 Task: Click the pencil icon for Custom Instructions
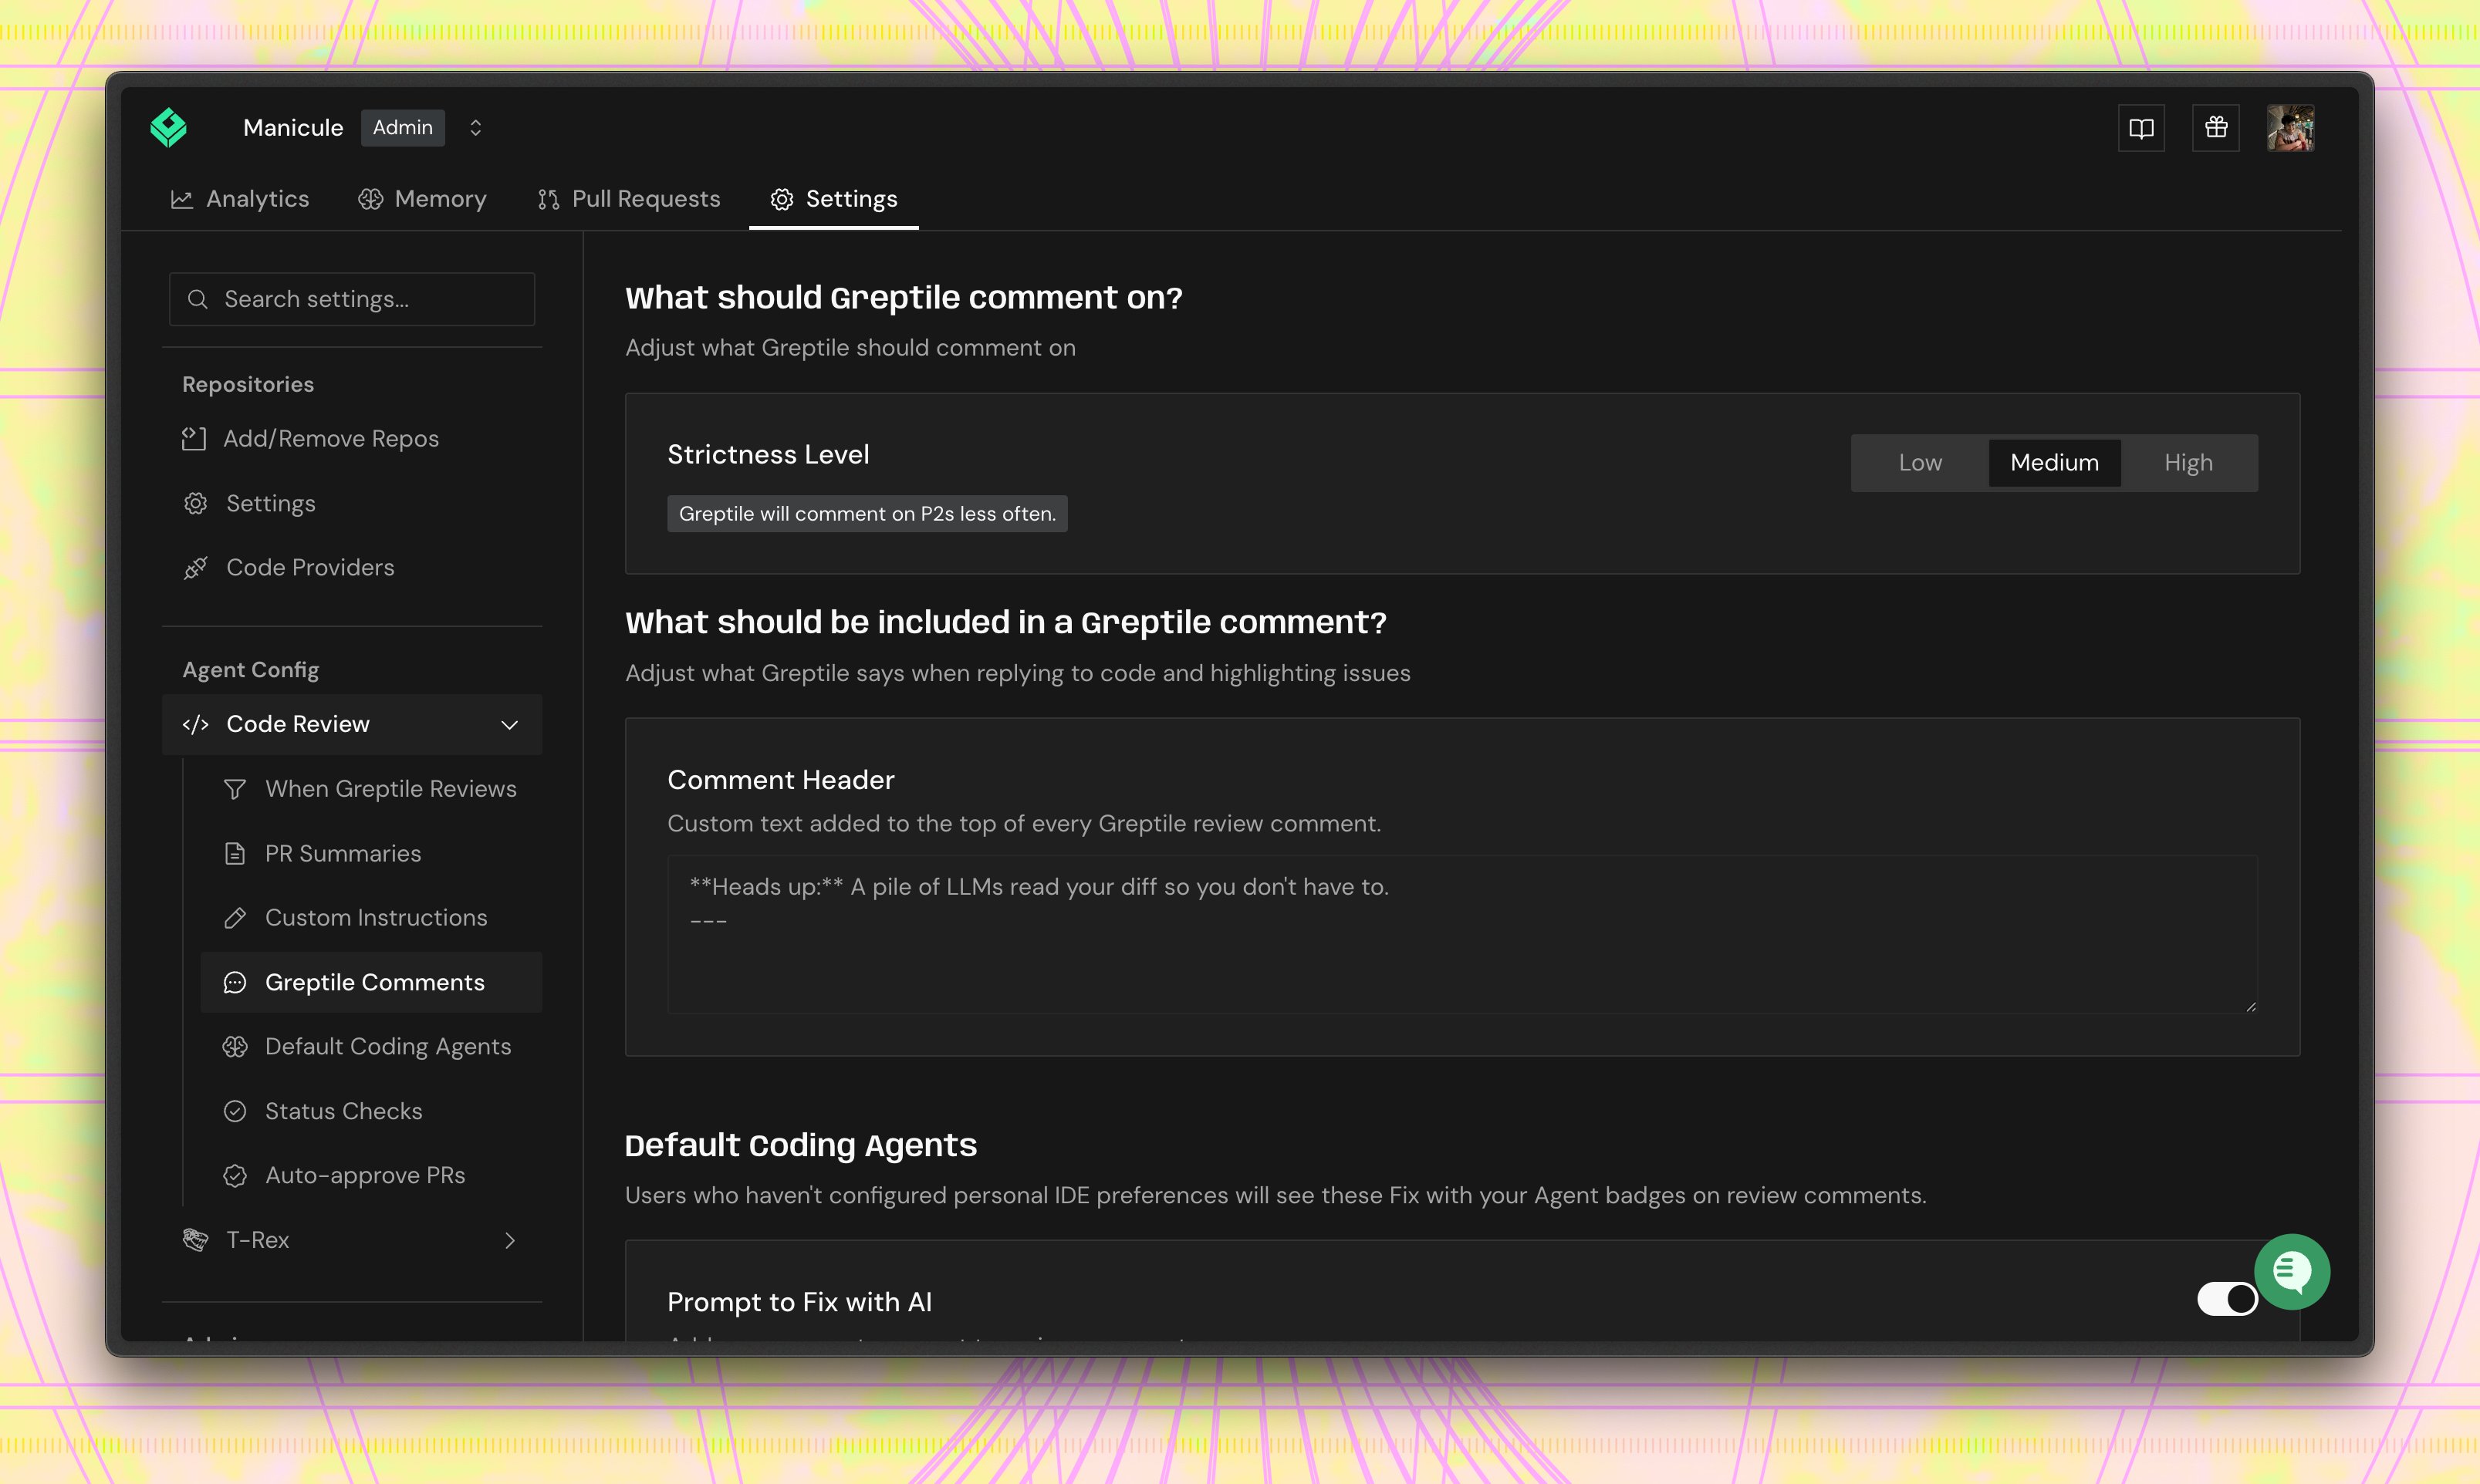(x=235, y=918)
